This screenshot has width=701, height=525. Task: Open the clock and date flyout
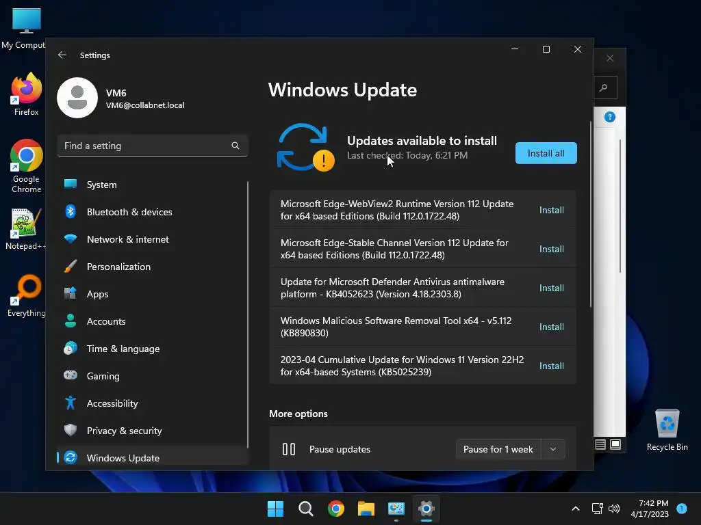(650, 509)
